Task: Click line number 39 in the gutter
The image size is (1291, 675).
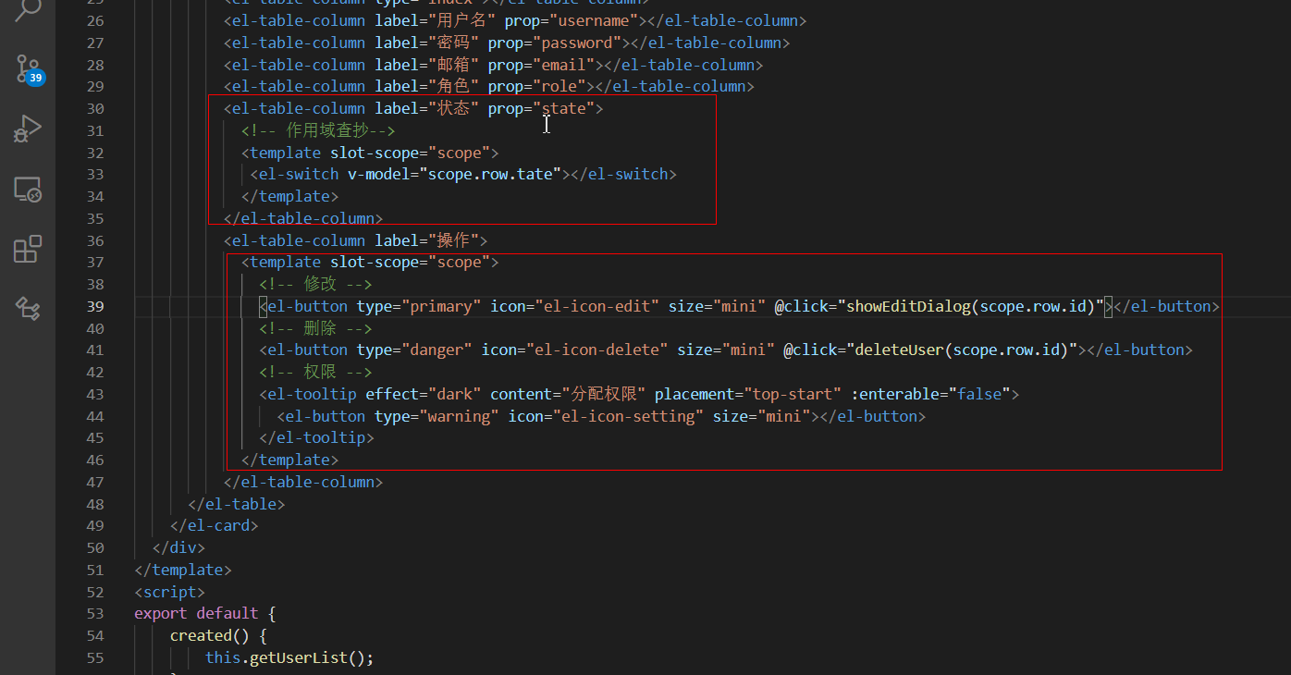Action: click(x=95, y=306)
